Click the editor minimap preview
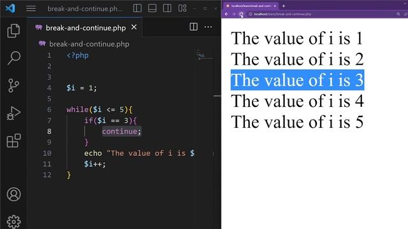This screenshot has height=229, width=408. [x=204, y=55]
